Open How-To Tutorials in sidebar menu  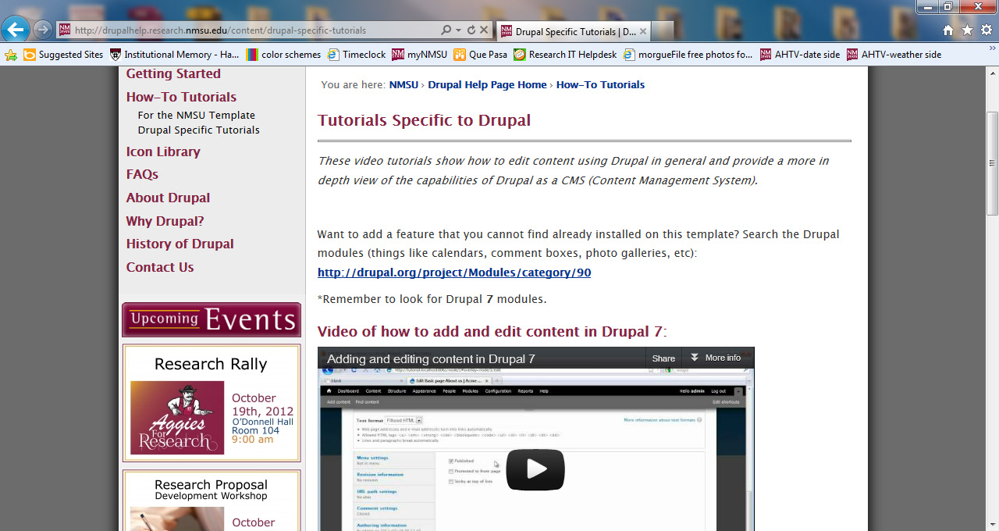click(x=181, y=97)
